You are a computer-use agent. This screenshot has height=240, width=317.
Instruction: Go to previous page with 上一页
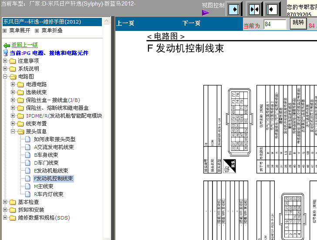125,23
